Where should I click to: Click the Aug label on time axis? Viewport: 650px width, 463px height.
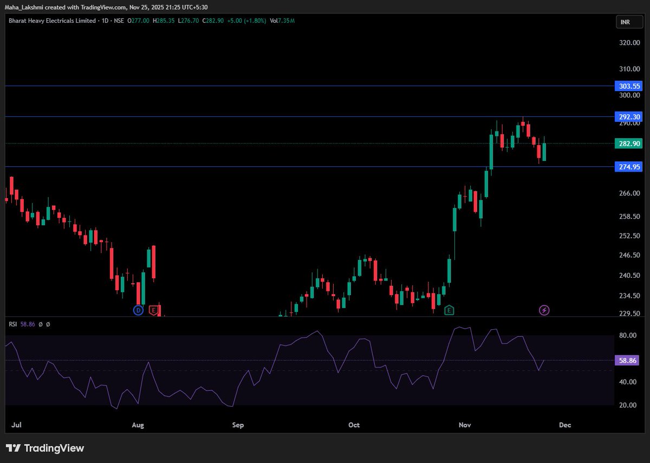click(x=138, y=425)
